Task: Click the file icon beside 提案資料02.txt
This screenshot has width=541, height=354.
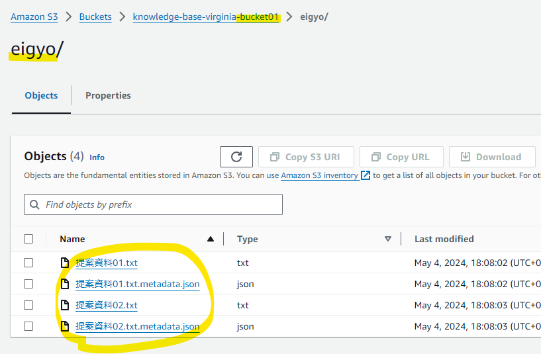Action: pyautogui.click(x=64, y=305)
